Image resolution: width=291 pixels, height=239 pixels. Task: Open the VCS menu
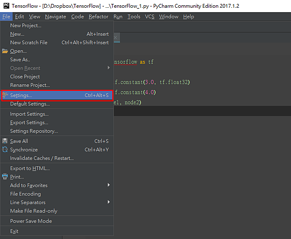(149, 16)
